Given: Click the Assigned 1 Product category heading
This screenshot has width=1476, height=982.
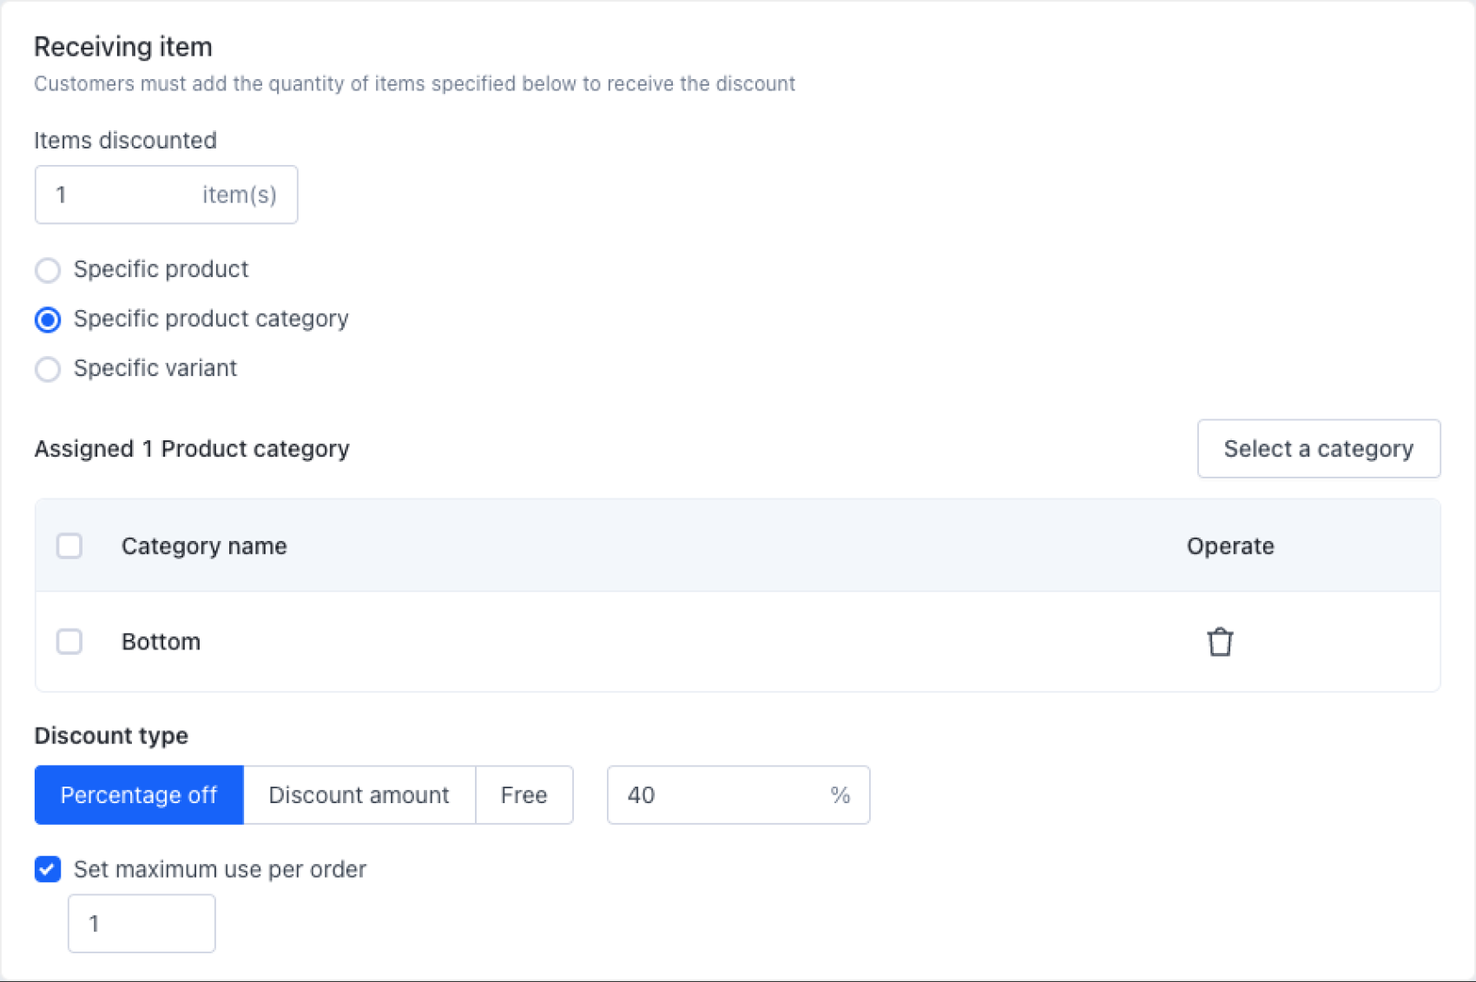Looking at the screenshot, I should pos(192,449).
